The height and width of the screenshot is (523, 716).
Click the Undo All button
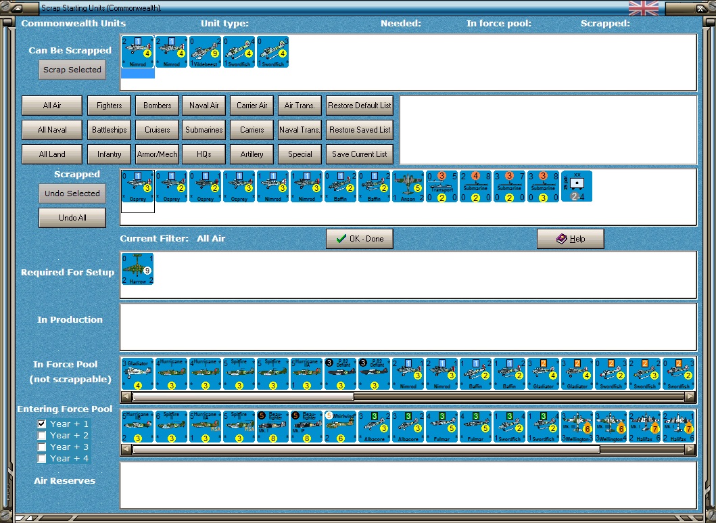[x=72, y=218]
